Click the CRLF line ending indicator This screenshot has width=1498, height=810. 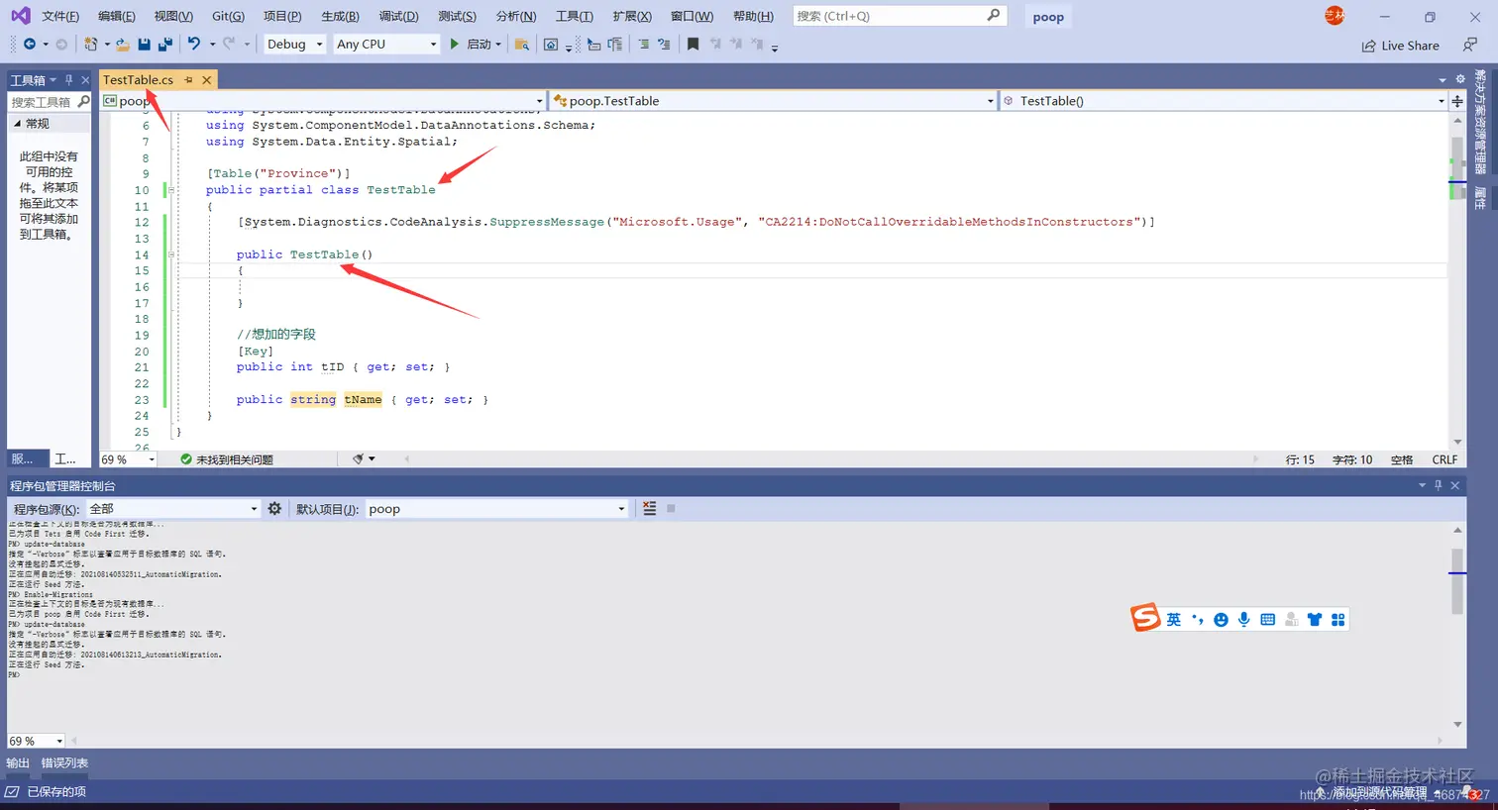(1444, 459)
